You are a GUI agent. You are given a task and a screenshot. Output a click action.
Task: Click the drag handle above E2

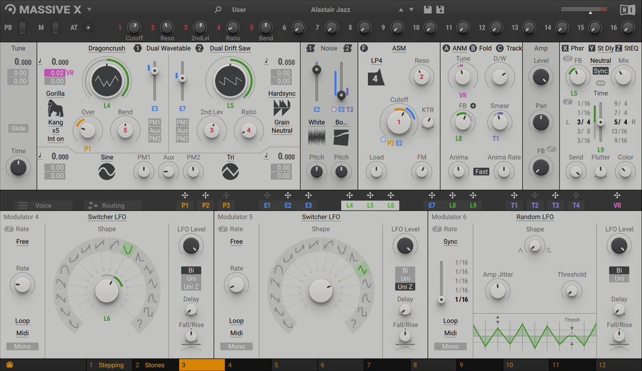tap(288, 196)
